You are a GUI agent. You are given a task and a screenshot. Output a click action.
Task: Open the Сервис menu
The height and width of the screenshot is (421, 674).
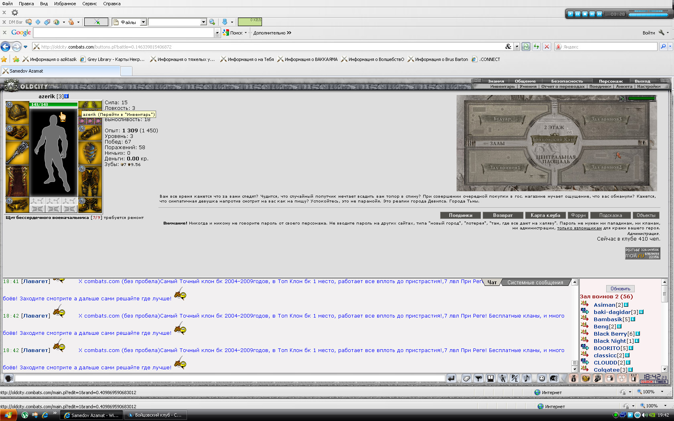tap(89, 4)
